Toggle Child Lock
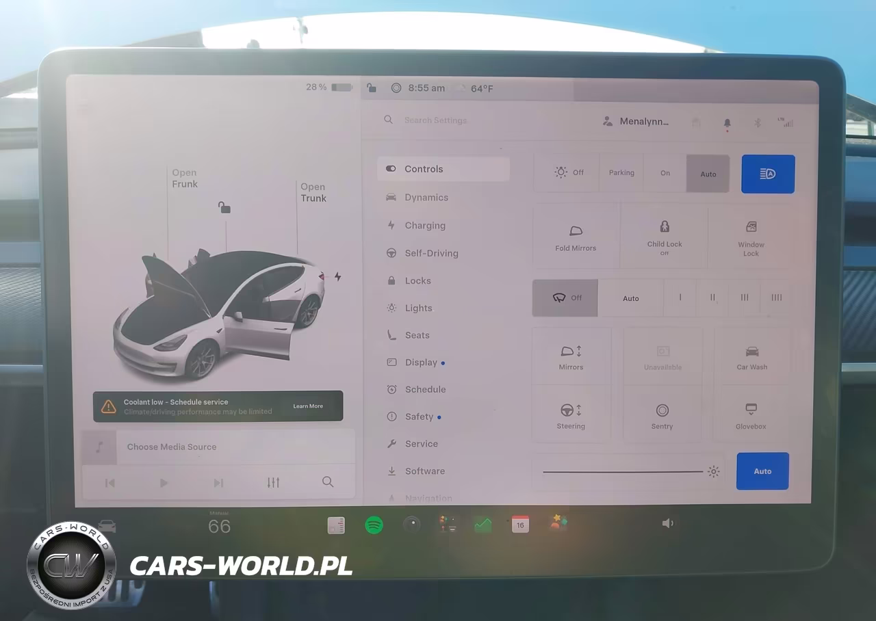876x621 pixels. point(665,236)
